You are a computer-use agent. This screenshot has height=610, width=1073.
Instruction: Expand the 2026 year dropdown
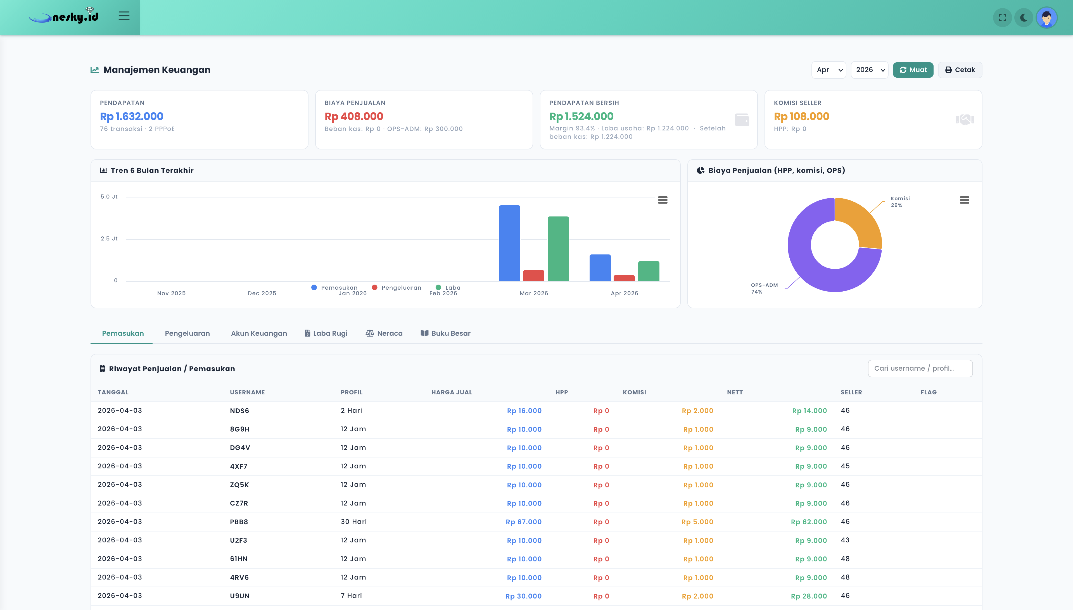(869, 70)
